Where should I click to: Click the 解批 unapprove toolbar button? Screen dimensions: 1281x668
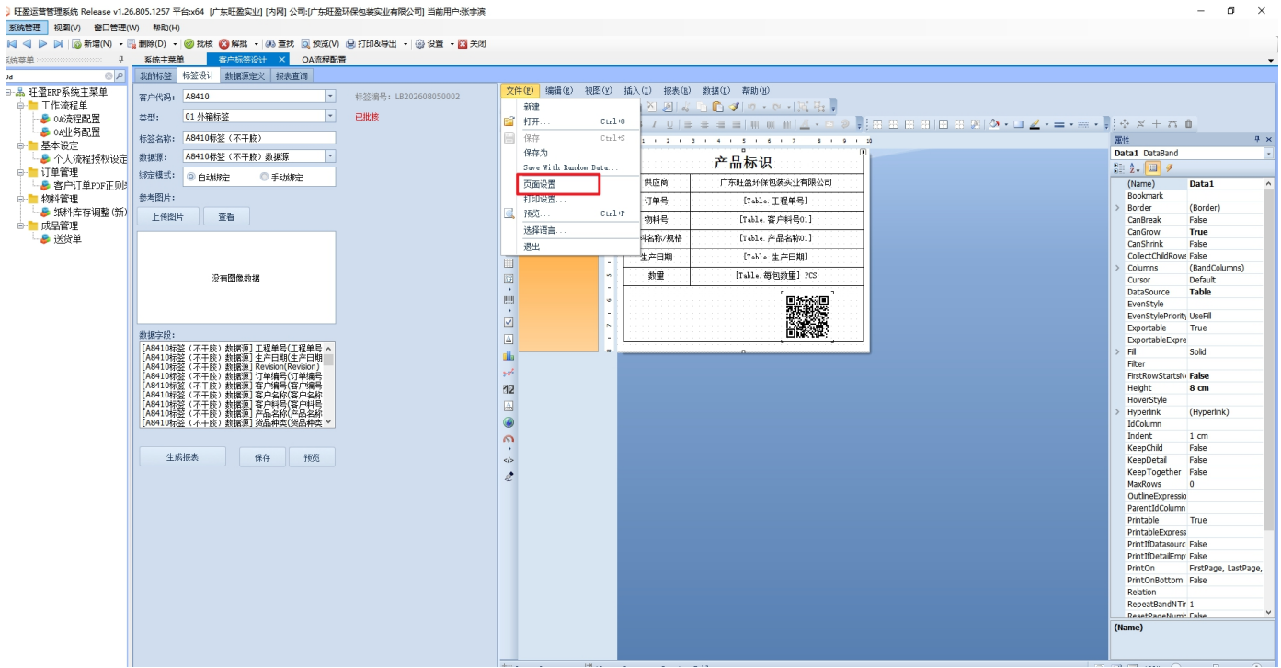(234, 44)
